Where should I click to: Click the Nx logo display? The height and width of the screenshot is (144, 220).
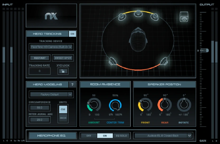(51, 16)
